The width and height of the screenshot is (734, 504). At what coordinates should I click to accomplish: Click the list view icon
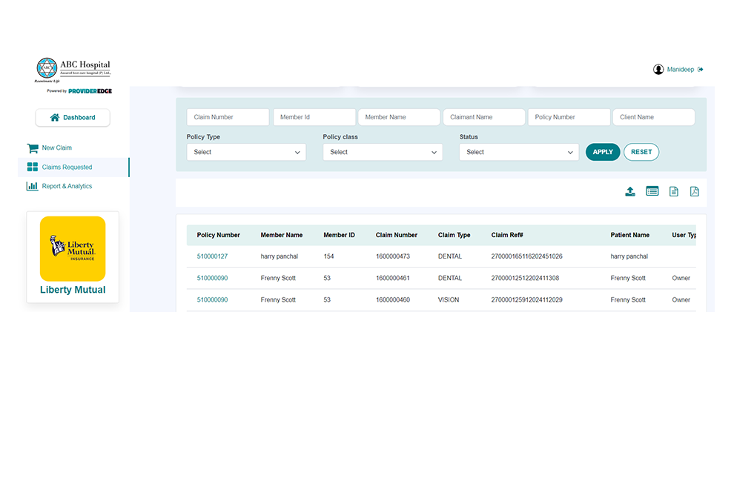tap(652, 191)
